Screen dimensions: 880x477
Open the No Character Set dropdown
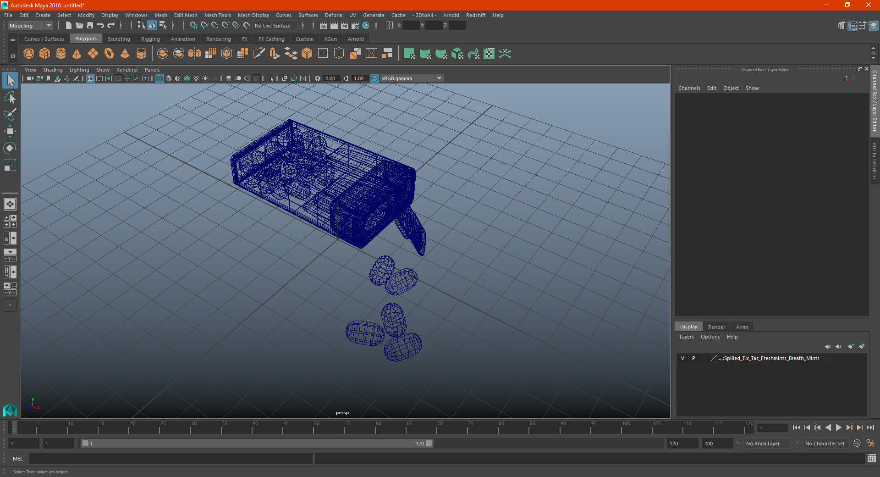coord(825,444)
